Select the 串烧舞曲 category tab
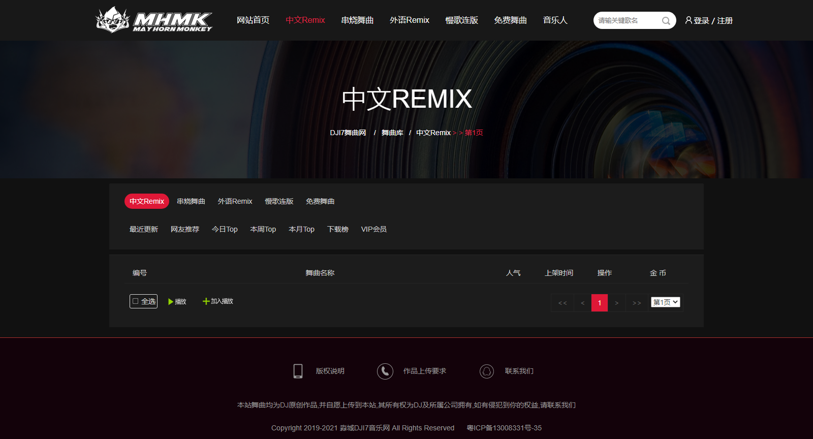 coord(191,201)
